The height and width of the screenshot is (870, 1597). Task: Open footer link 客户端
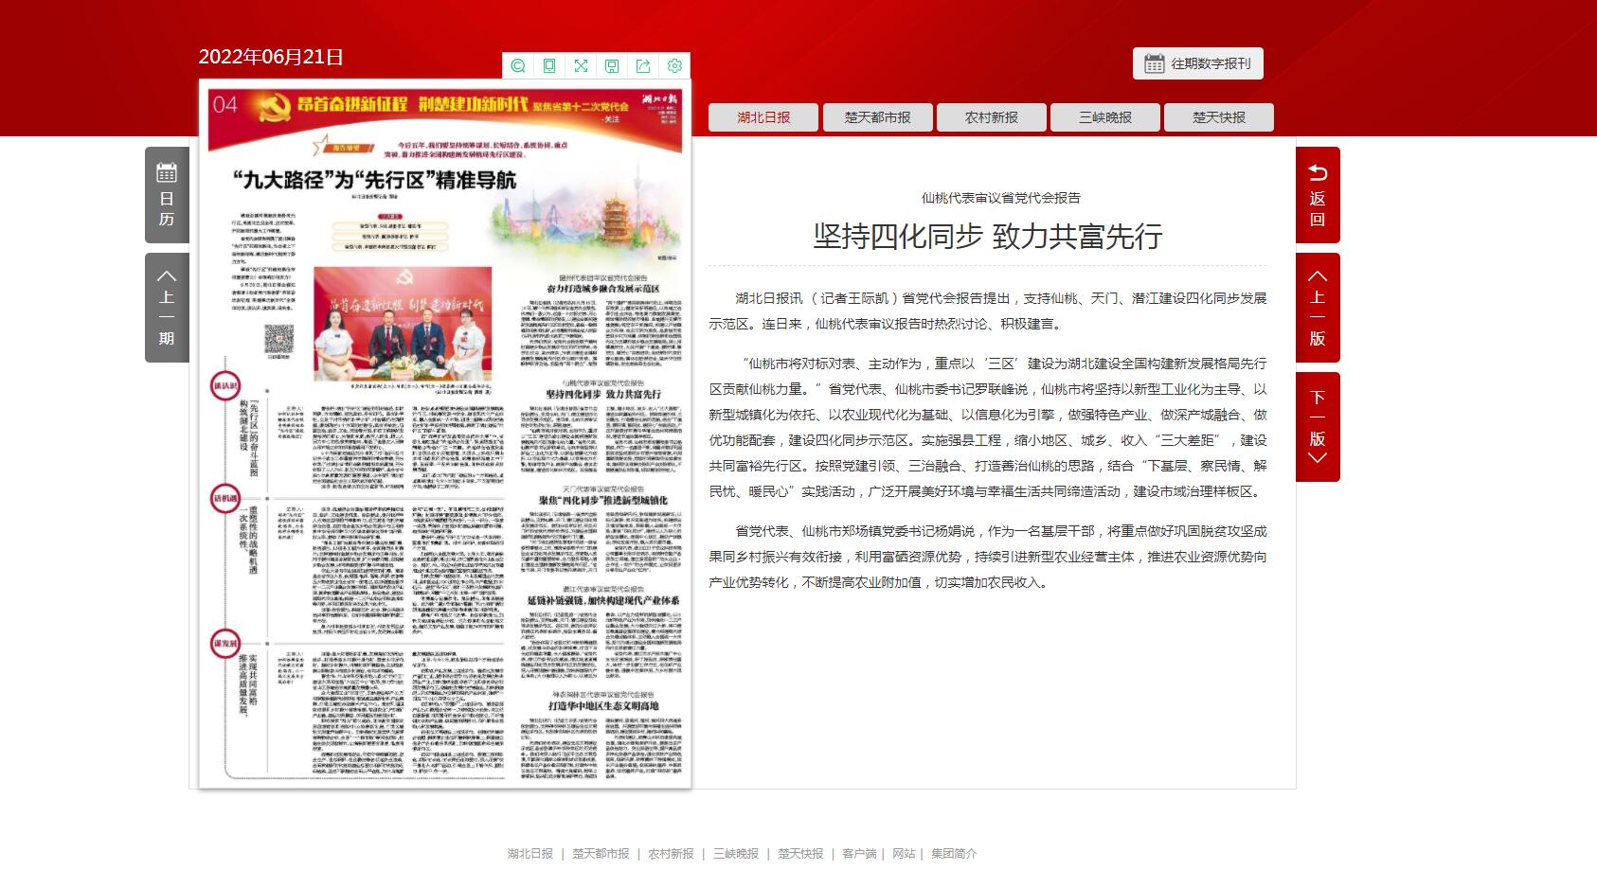pos(859,854)
